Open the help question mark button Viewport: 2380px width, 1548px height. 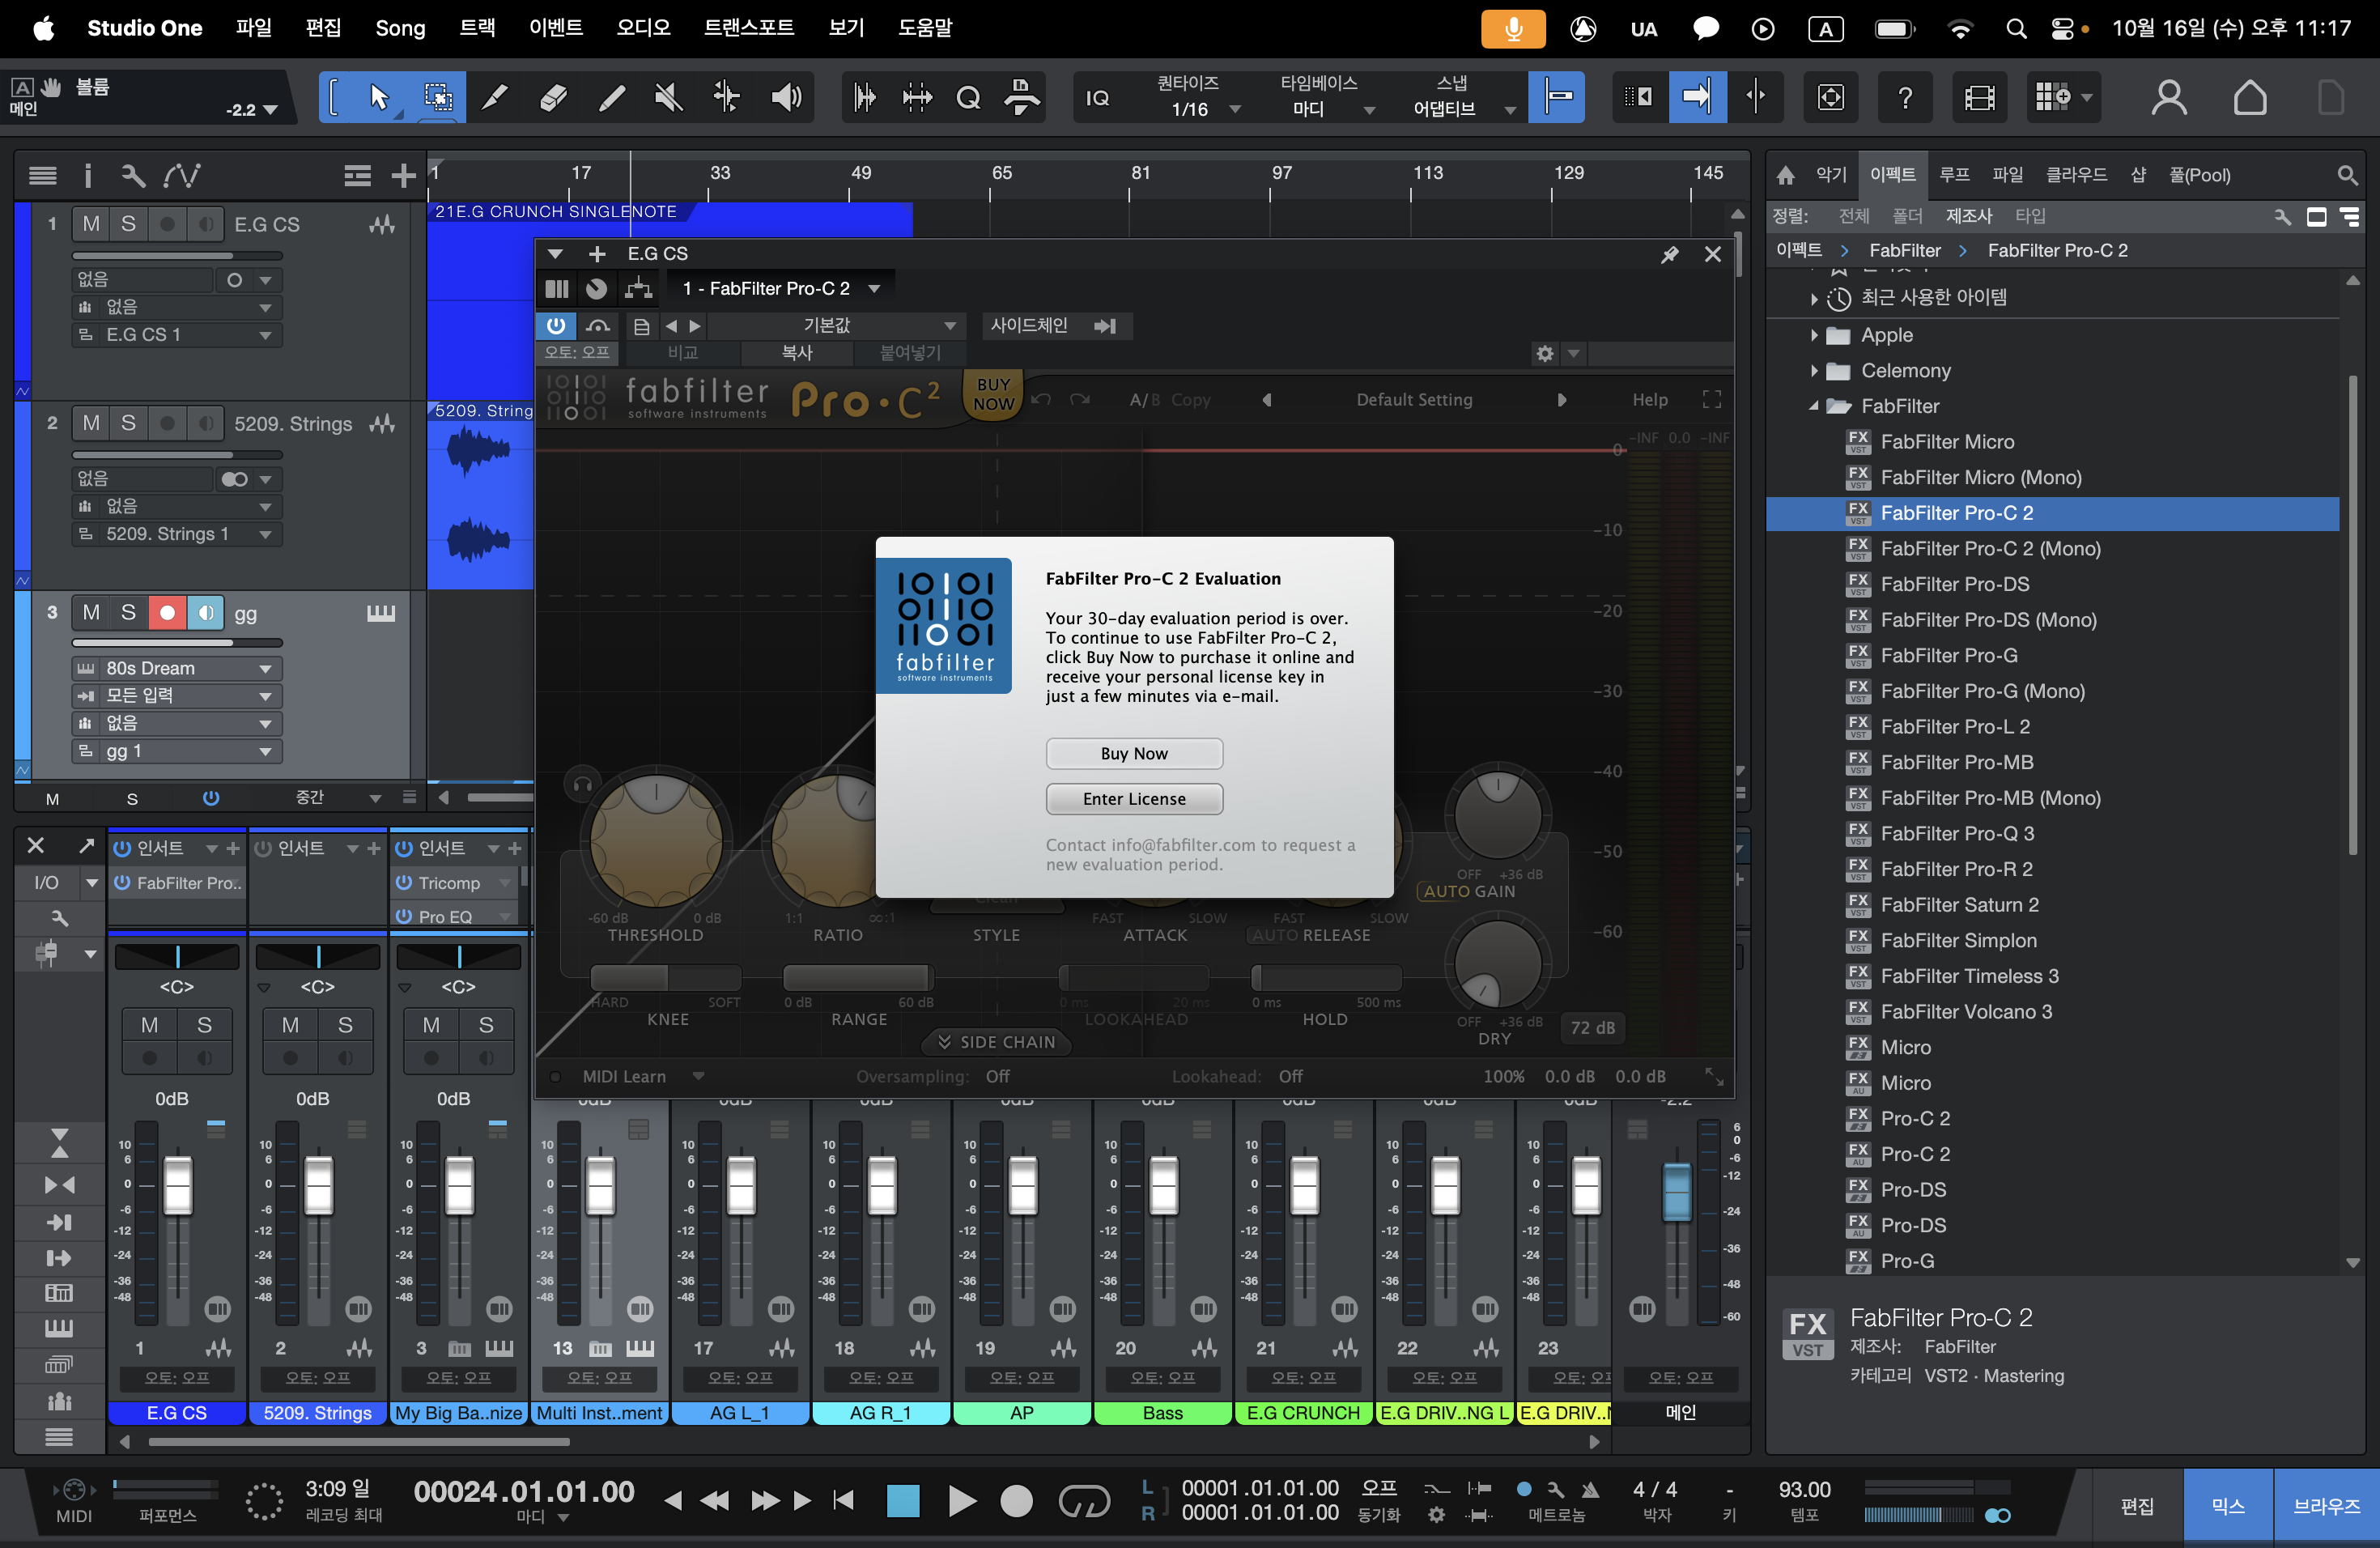[1905, 97]
